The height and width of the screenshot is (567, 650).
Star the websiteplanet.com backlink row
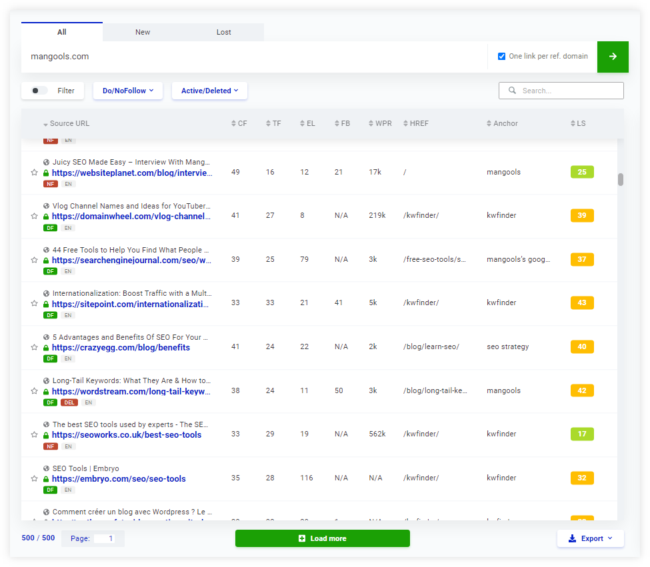[35, 173]
